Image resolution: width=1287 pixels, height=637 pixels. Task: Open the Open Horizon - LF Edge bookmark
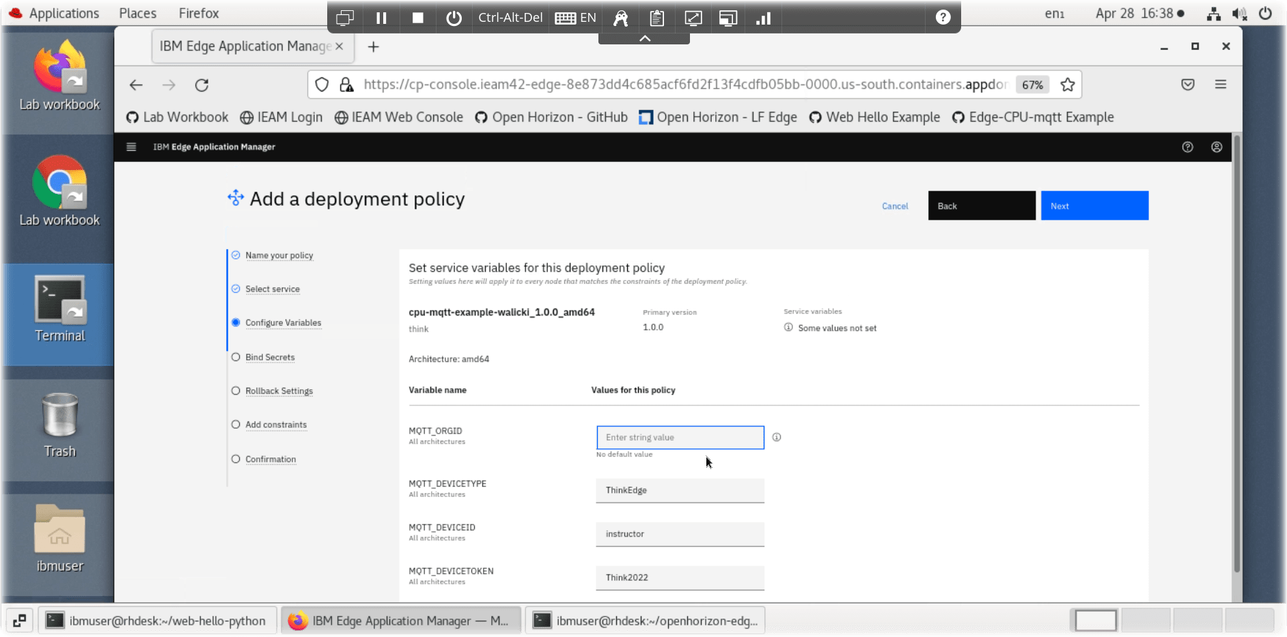717,117
